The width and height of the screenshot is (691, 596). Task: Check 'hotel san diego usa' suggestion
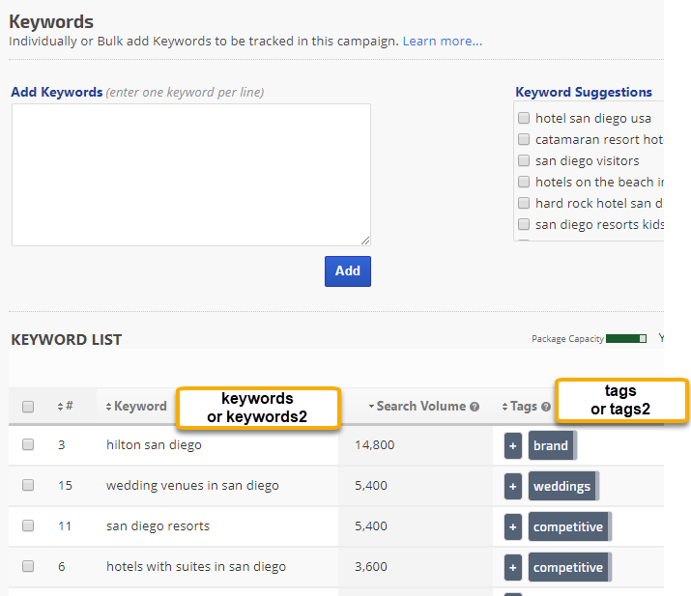pyautogui.click(x=524, y=119)
